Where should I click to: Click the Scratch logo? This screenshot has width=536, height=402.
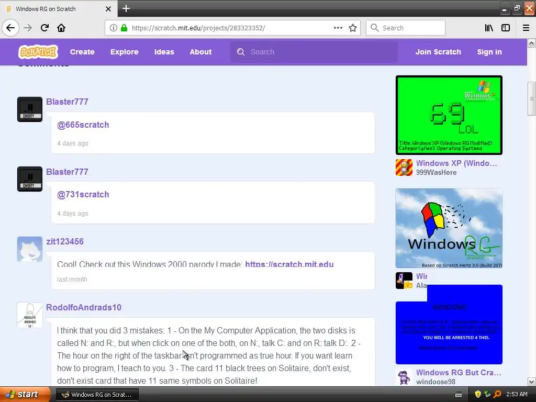(38, 52)
